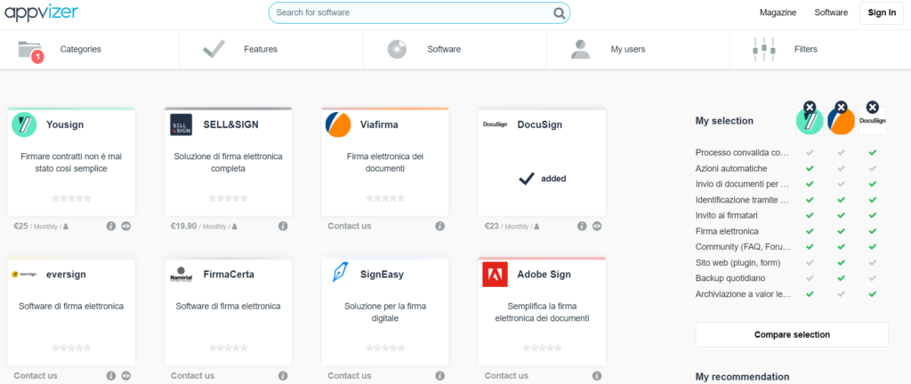
Task: Open the Software link in top navigation
Action: pyautogui.click(x=831, y=12)
